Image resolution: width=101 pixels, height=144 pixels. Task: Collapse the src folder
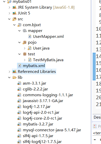tap(9, 19)
